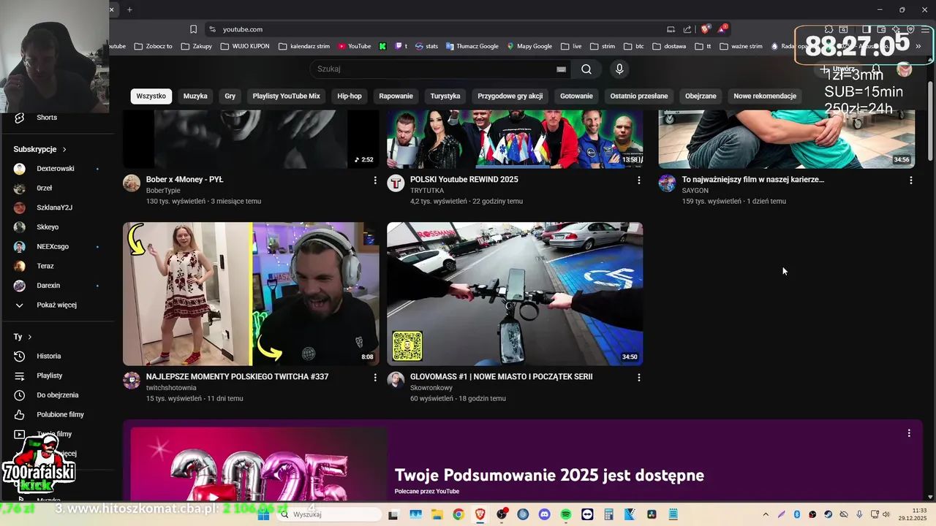Open the Do obejrzenia watch later list
This screenshot has width=936, height=526.
point(58,395)
